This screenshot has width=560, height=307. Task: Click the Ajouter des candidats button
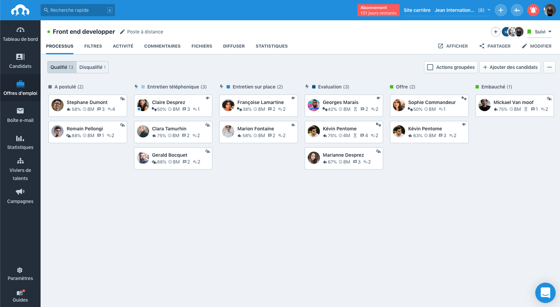click(510, 67)
